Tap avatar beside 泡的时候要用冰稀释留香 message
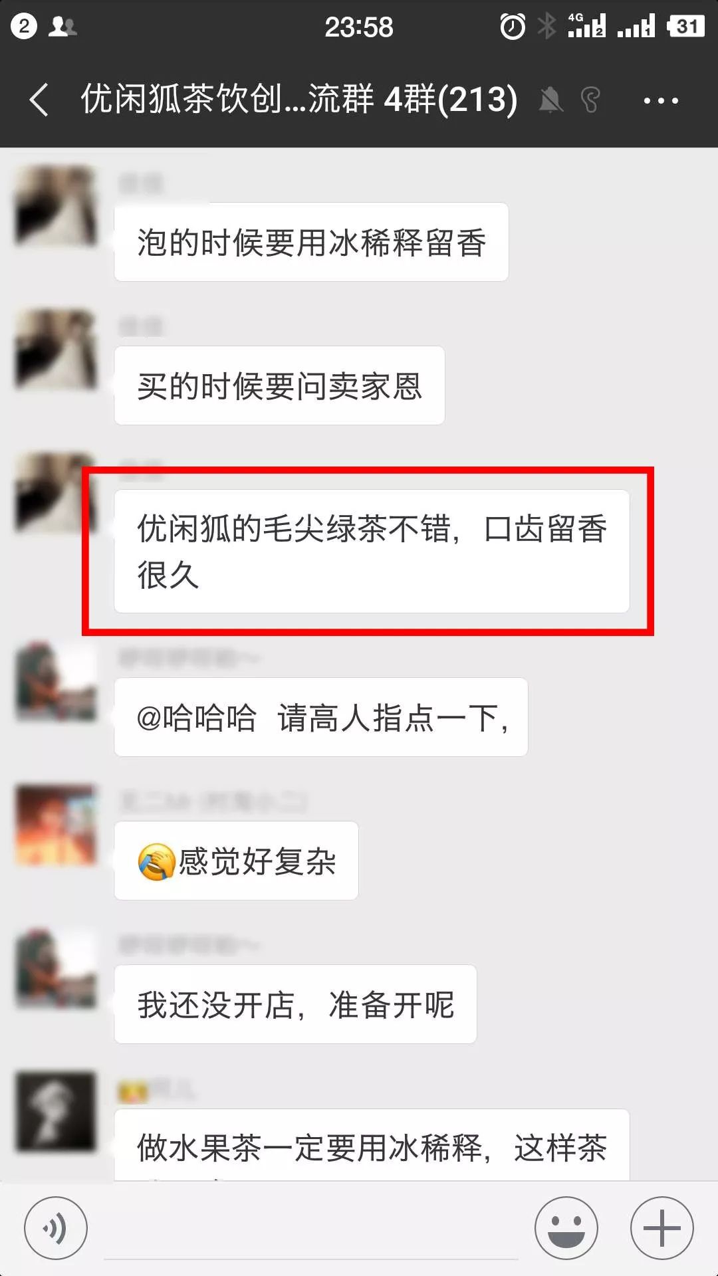The image size is (718, 1276). coord(56,206)
